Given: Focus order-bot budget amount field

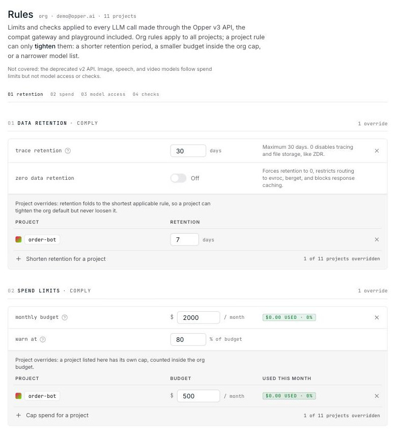Looking at the screenshot, I should click(198, 396).
